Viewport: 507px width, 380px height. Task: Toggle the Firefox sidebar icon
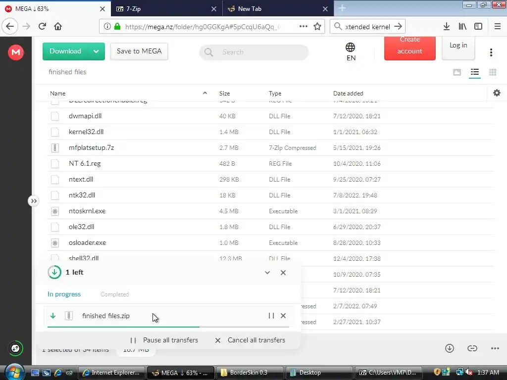tap(478, 27)
